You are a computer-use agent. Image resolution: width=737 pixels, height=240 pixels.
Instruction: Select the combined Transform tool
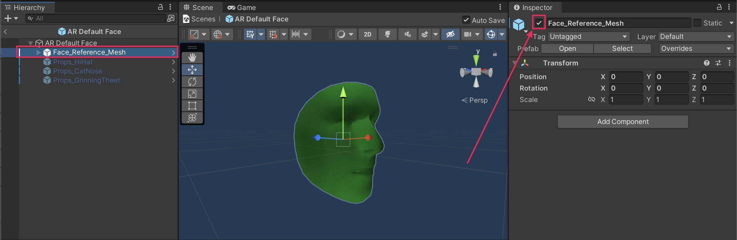tap(192, 117)
